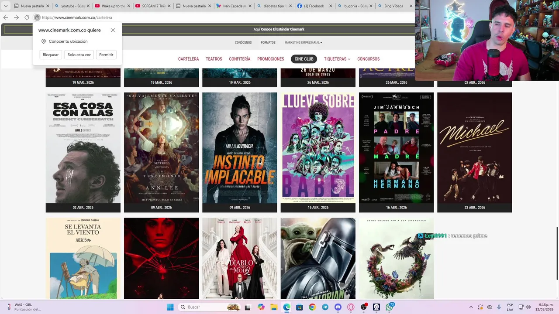Close the location permission popup
The width and height of the screenshot is (559, 314).
[113, 30]
